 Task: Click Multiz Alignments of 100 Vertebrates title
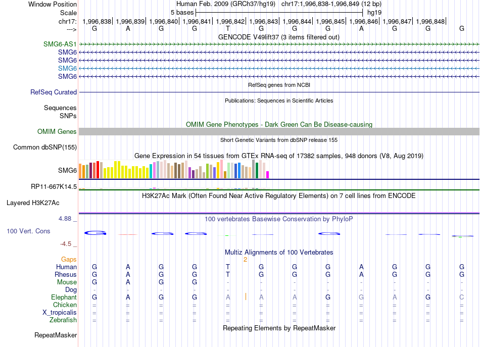279,253
